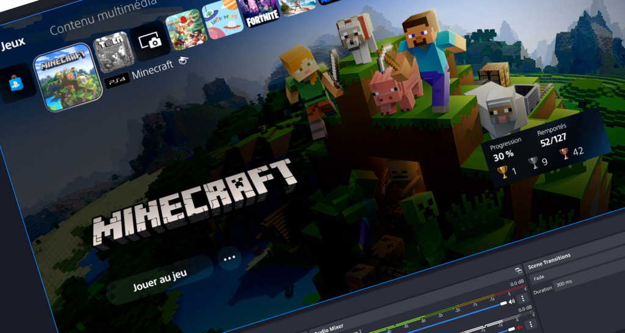Screen dimensions: 625x333
Task: Switch to the Jeux tab
Action: pyautogui.click(x=13, y=42)
